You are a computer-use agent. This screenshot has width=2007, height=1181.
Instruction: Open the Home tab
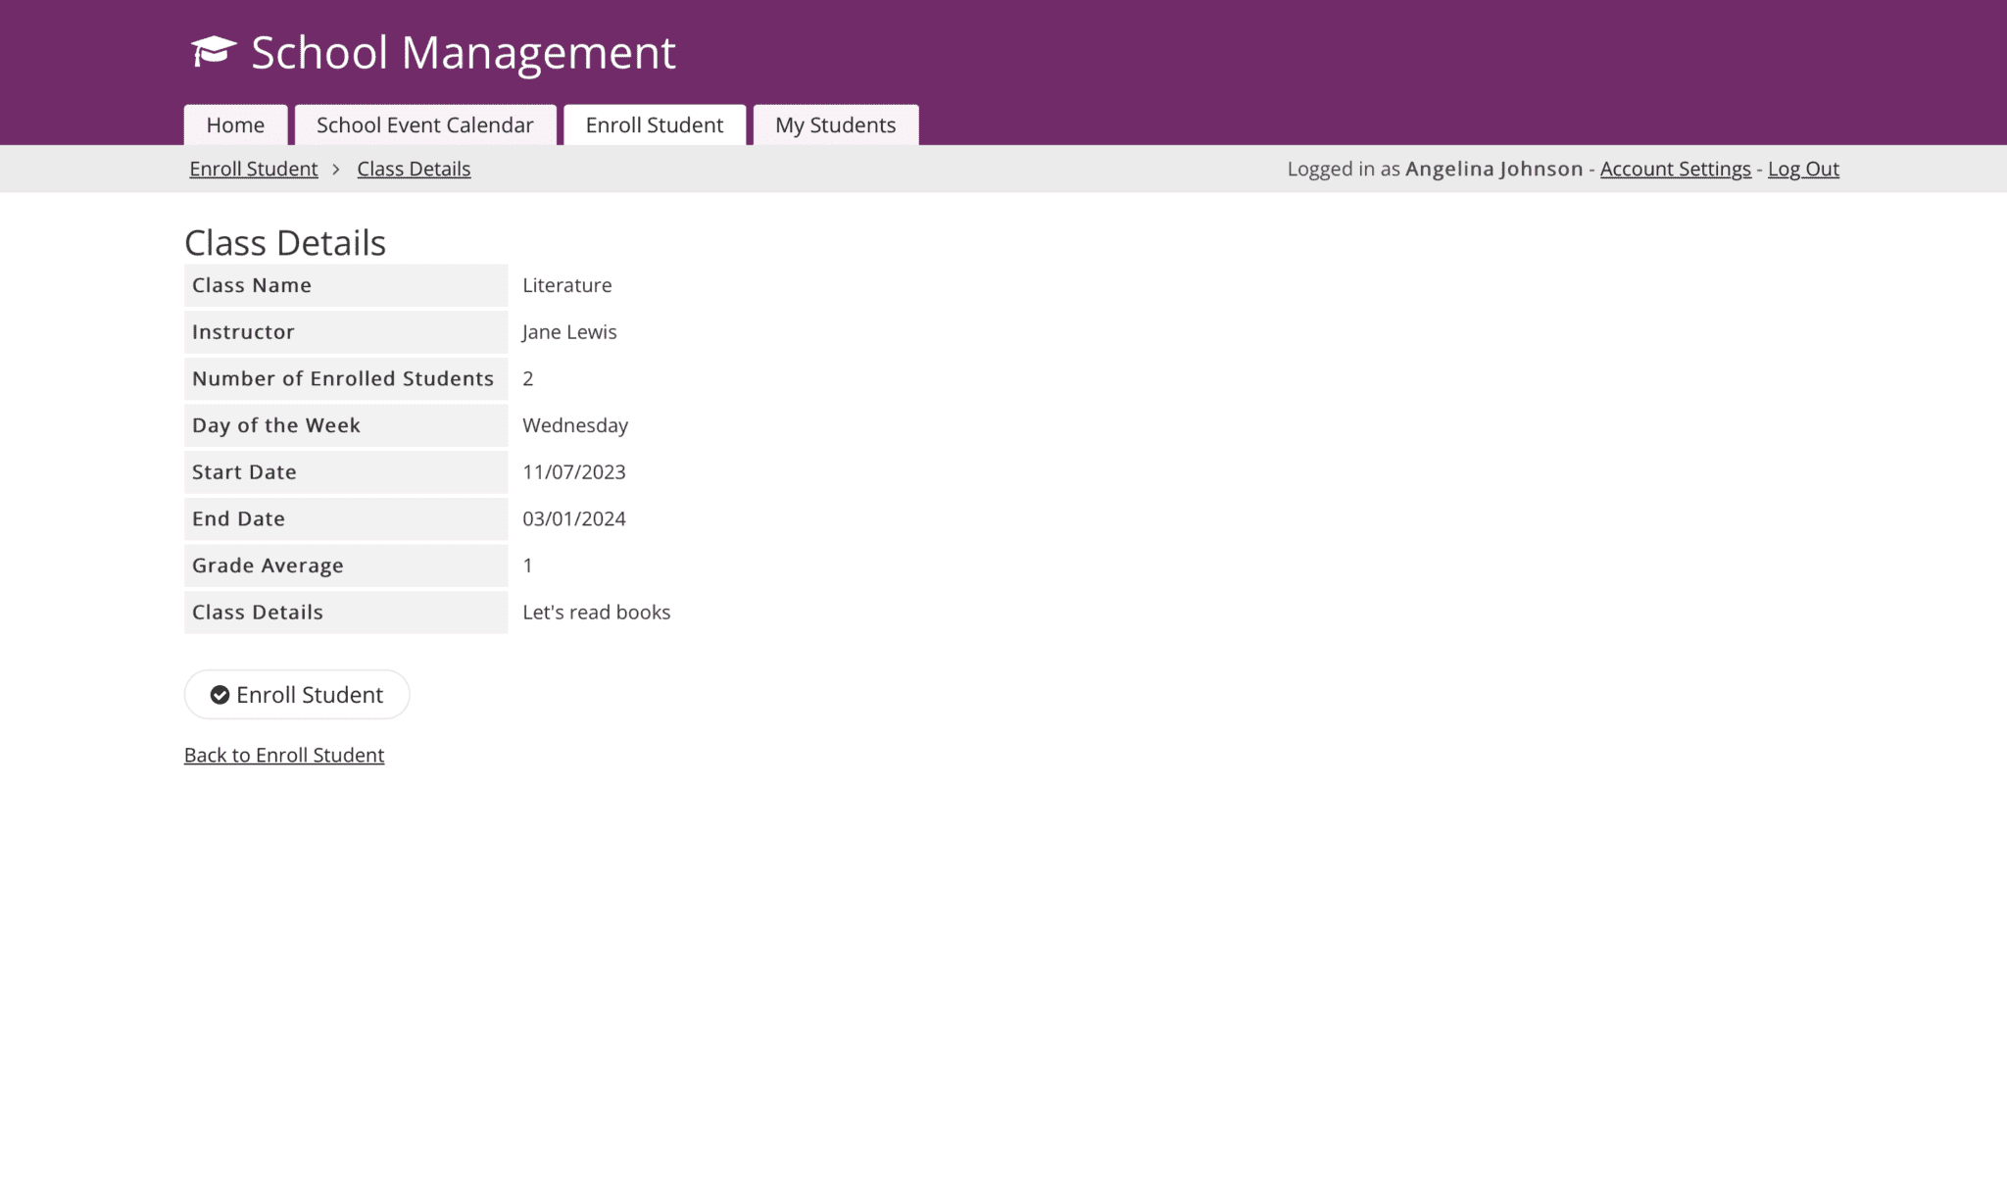click(x=234, y=124)
